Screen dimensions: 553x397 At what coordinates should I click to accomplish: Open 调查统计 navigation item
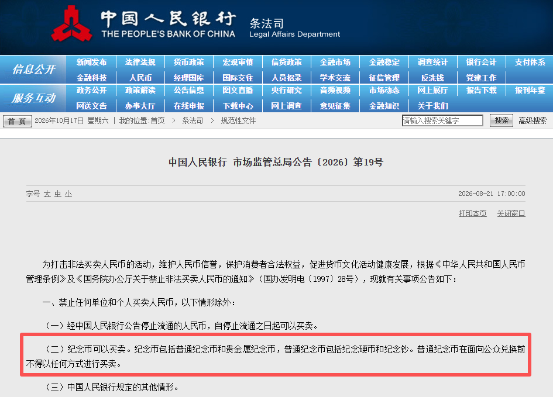(x=432, y=63)
